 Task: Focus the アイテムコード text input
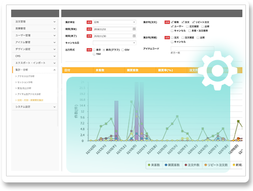(x=192, y=49)
